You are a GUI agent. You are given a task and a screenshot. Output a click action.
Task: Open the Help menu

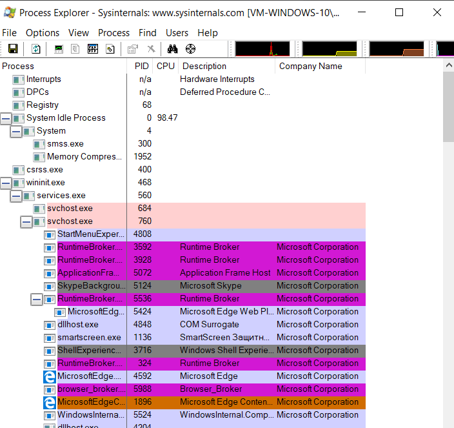pyautogui.click(x=208, y=33)
